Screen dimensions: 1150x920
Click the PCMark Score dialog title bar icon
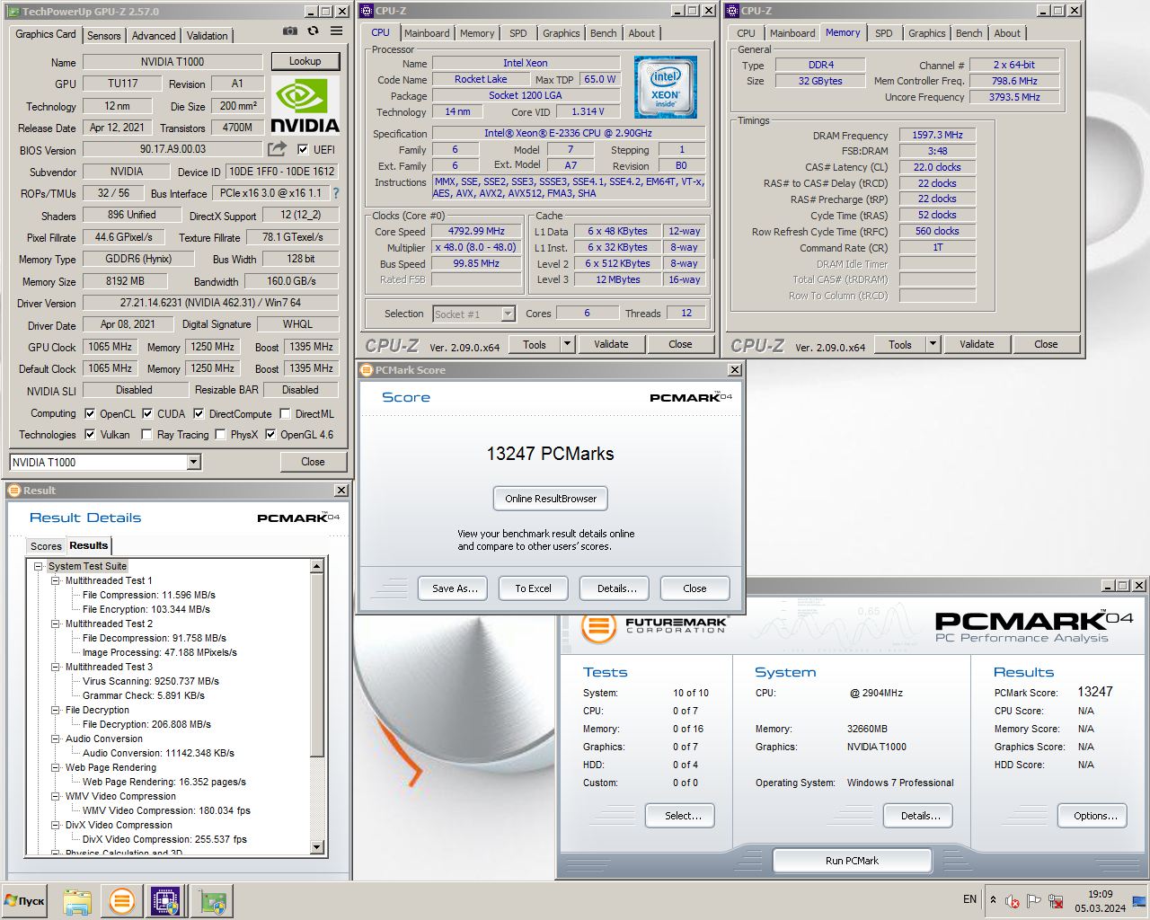point(367,369)
